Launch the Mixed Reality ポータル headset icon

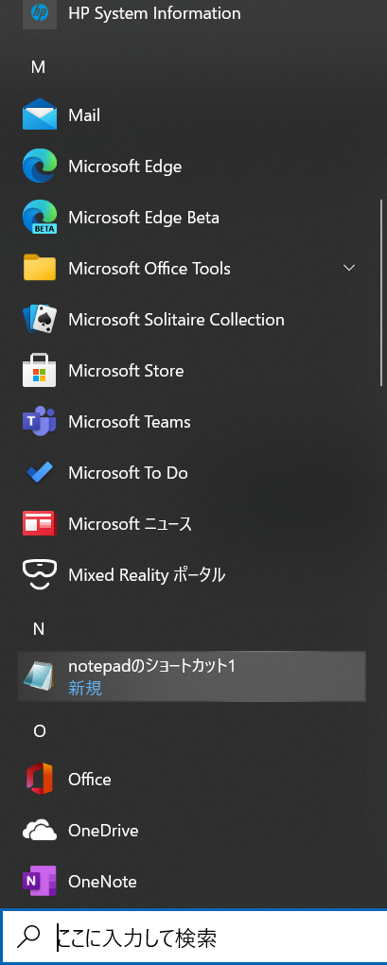(x=40, y=575)
